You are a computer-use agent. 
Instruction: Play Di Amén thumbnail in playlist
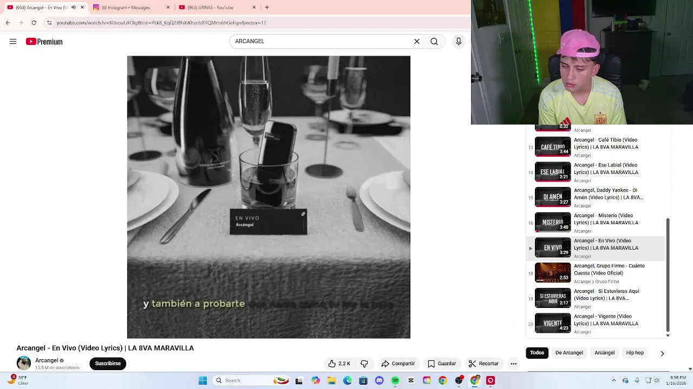[x=553, y=197]
